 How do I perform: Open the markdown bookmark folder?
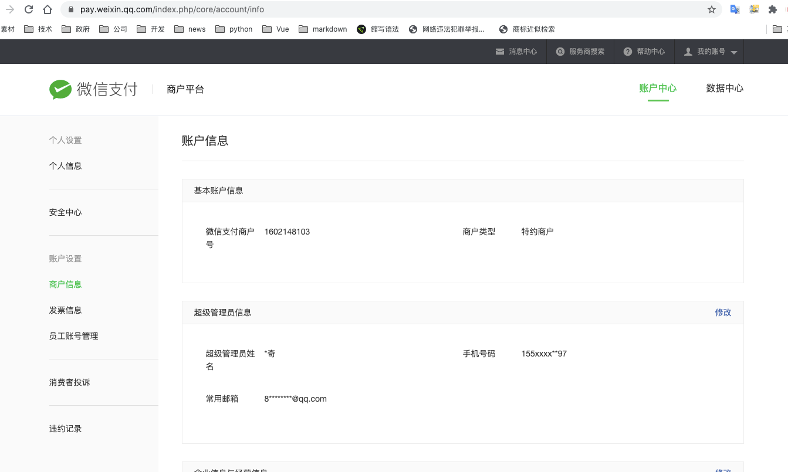click(x=323, y=29)
